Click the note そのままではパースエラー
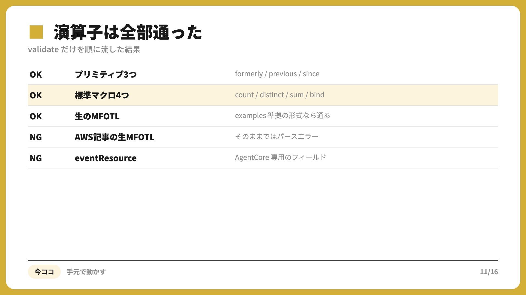526x295 pixels. pyautogui.click(x=276, y=136)
